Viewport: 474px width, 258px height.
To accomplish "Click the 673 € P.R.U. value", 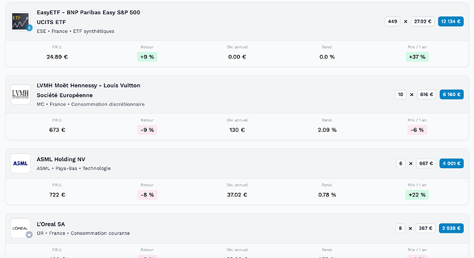I will [x=57, y=130].
